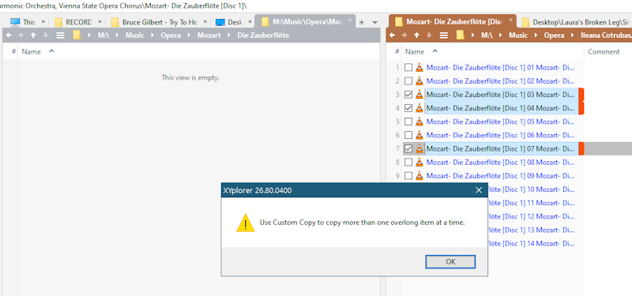Click right pane back navigation arrow
Screen dimensions: 632x296
392,36
